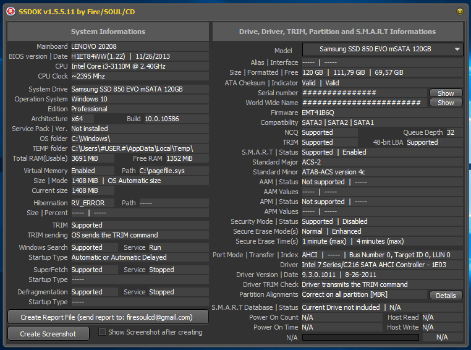Click Create Report File button
471x350 pixels.
108,317
